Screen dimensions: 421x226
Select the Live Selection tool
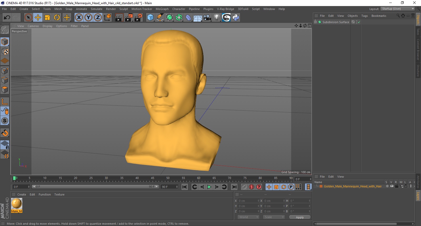coord(28,18)
